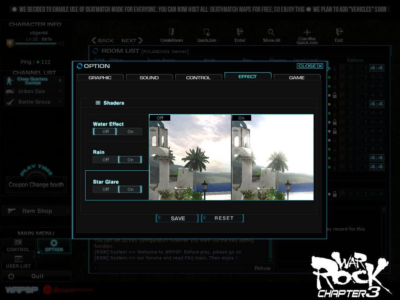
Task: Click the Shaders section square icon
Action: click(98, 103)
